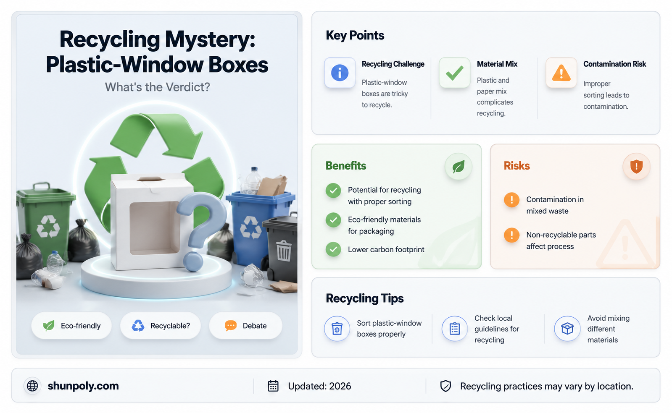Viewport: 672px width, 413px height.
Task: Click text Check local guidelines for recycling
Action: 497,329
